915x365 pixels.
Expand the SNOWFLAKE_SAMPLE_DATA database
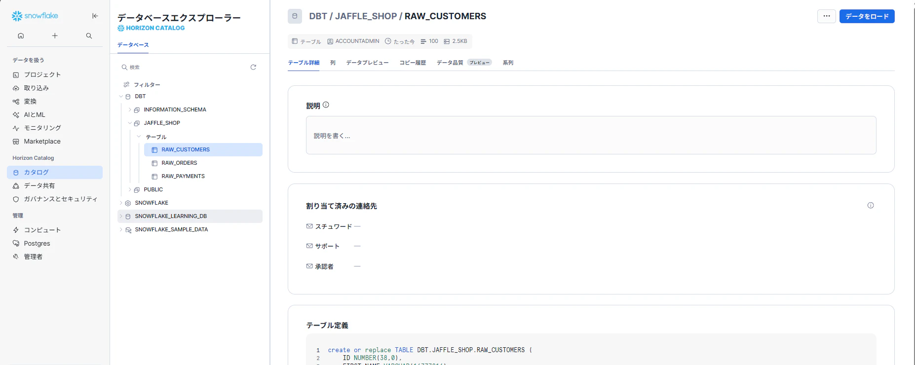(121, 229)
